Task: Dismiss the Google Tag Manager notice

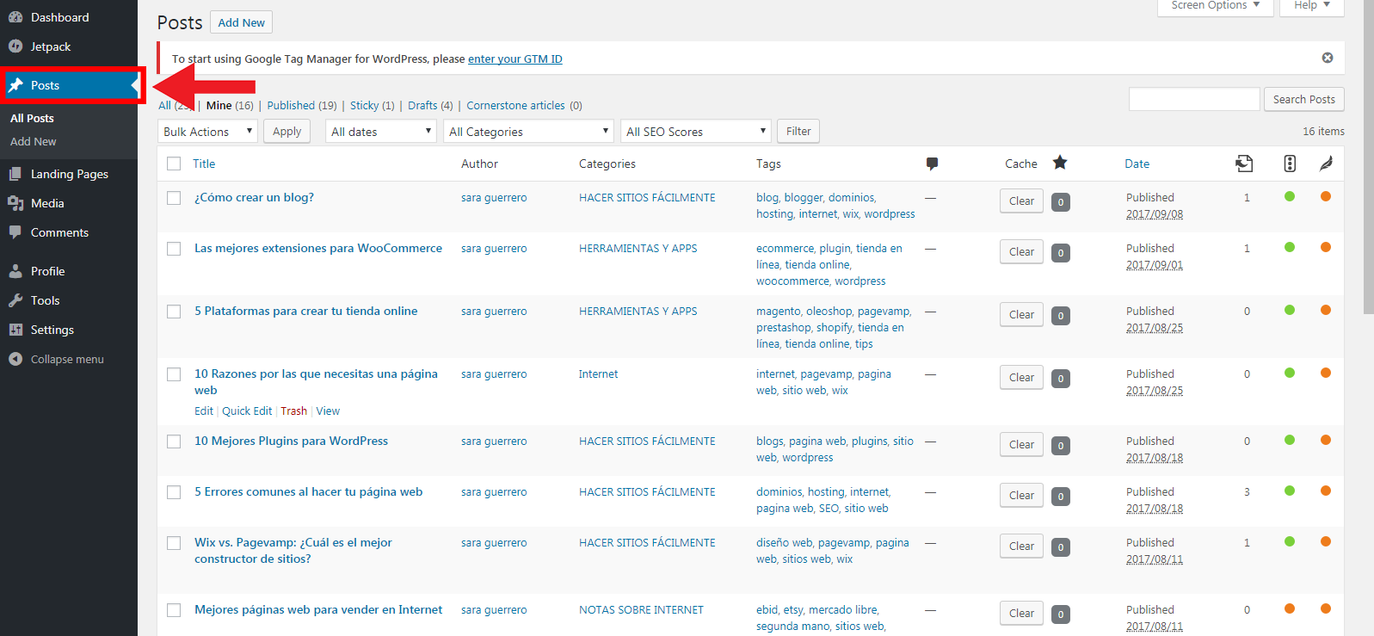Action: point(1327,58)
